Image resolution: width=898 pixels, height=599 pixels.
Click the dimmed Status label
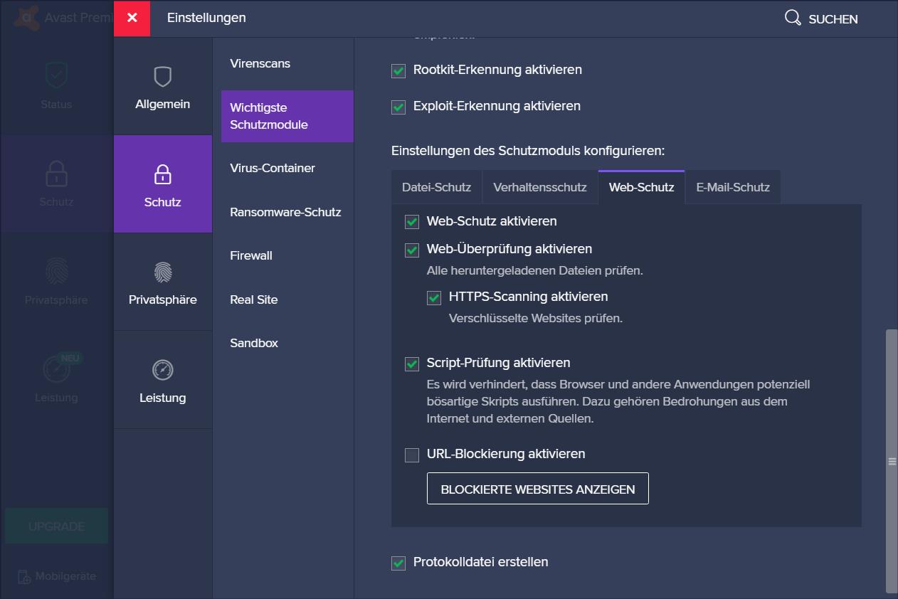(x=56, y=104)
